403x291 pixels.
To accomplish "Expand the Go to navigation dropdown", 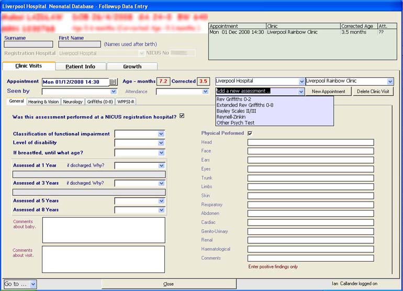I will point(33,284).
